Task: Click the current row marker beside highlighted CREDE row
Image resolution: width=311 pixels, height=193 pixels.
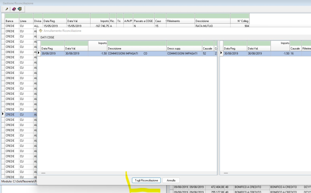Action: pos(3,114)
